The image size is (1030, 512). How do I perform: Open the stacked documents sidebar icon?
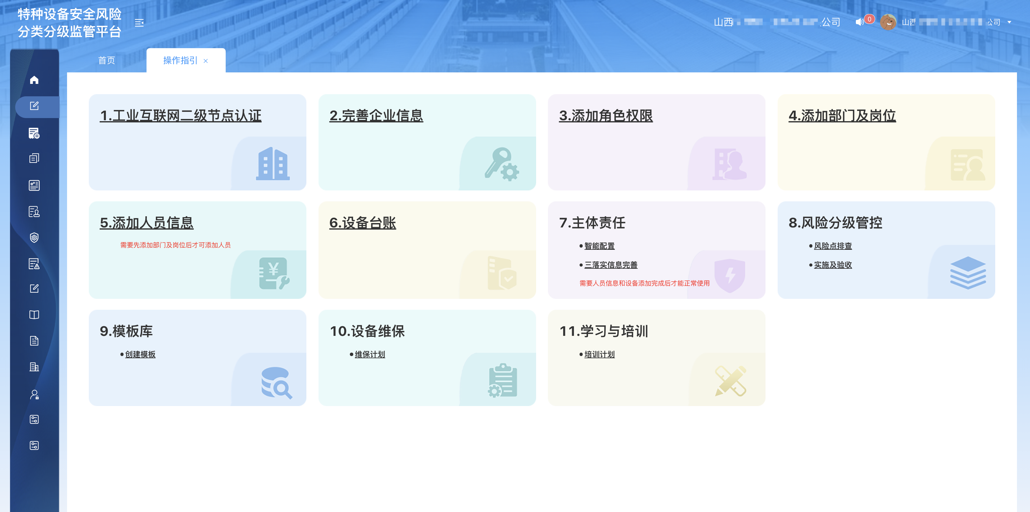[34, 158]
